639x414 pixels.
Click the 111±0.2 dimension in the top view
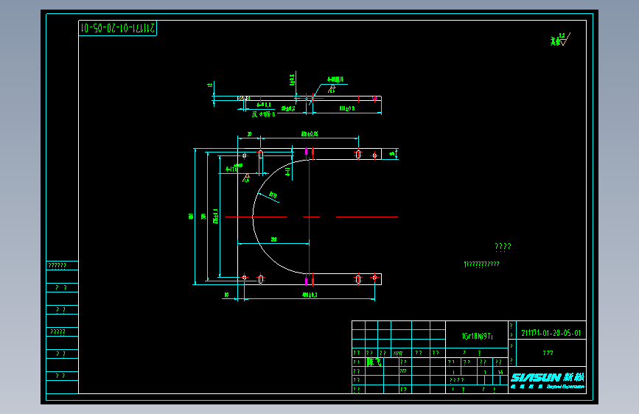347,108
